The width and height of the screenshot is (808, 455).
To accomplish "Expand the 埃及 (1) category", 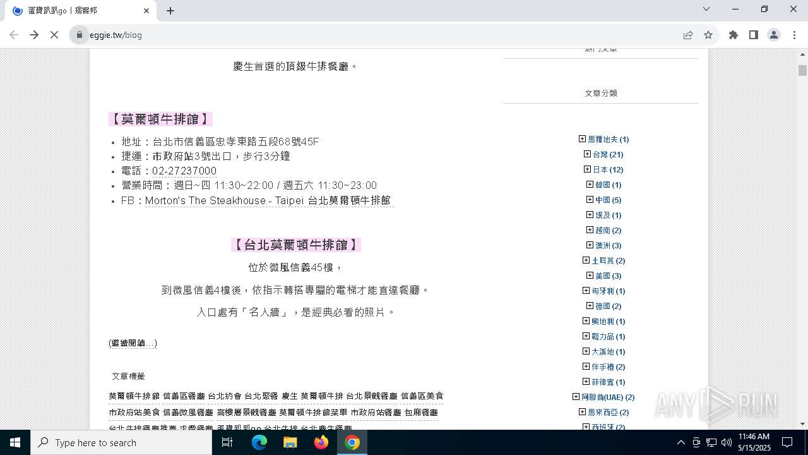I will point(590,215).
